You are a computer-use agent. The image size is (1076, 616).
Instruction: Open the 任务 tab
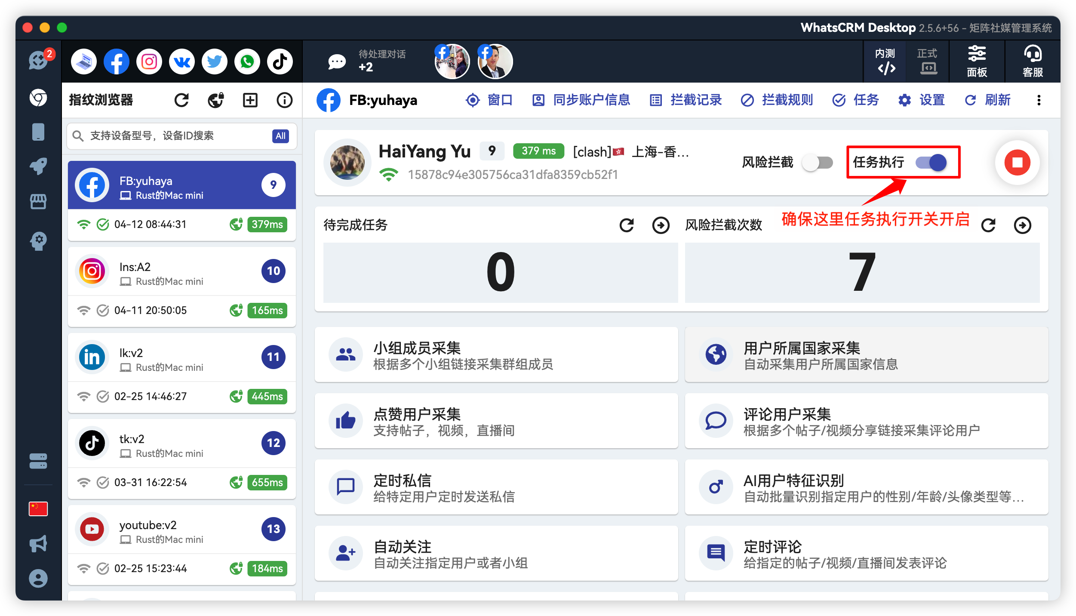point(856,100)
